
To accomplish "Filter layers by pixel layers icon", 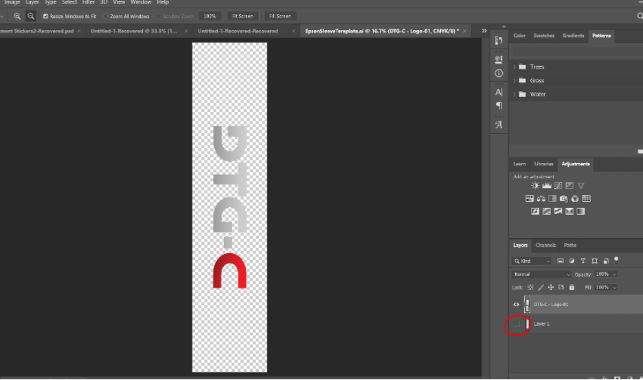I will point(560,261).
